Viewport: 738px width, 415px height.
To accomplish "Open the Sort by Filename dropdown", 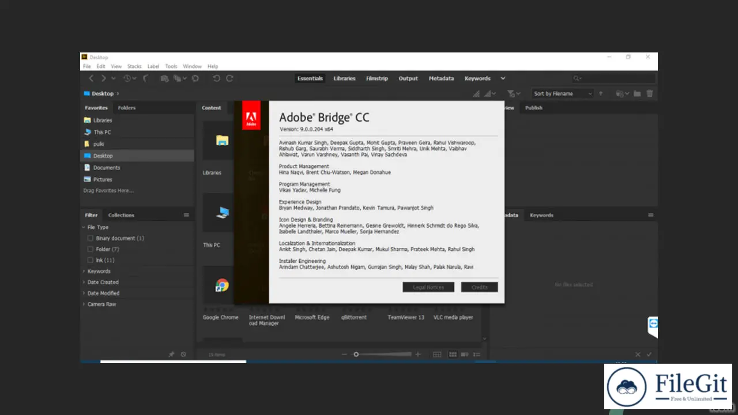I will tap(563, 93).
